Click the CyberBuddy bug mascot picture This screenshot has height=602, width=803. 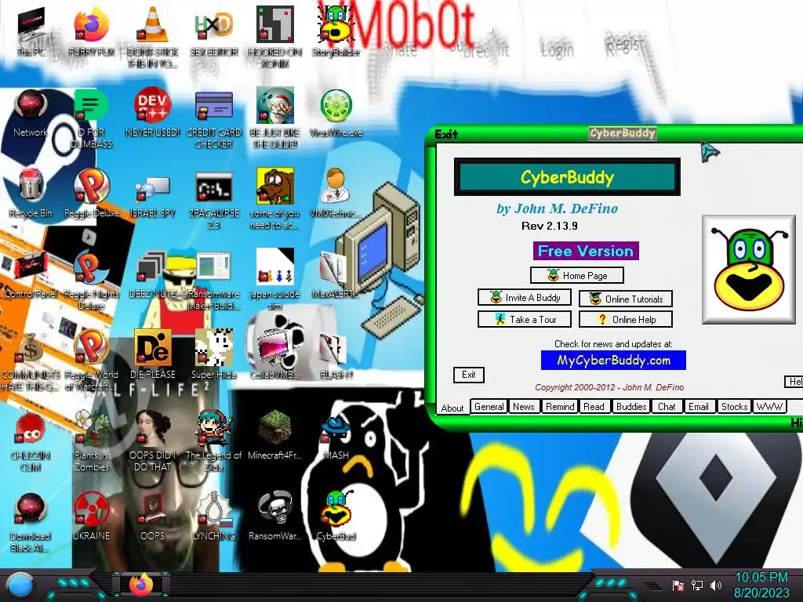tap(748, 270)
